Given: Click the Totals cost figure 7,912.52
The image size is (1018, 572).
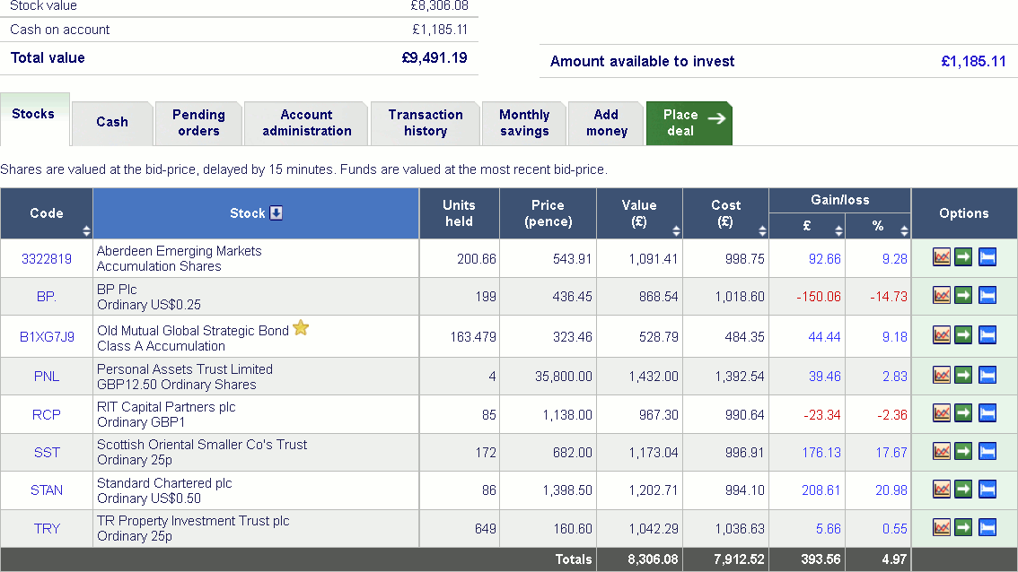Looking at the screenshot, I should tap(739, 559).
